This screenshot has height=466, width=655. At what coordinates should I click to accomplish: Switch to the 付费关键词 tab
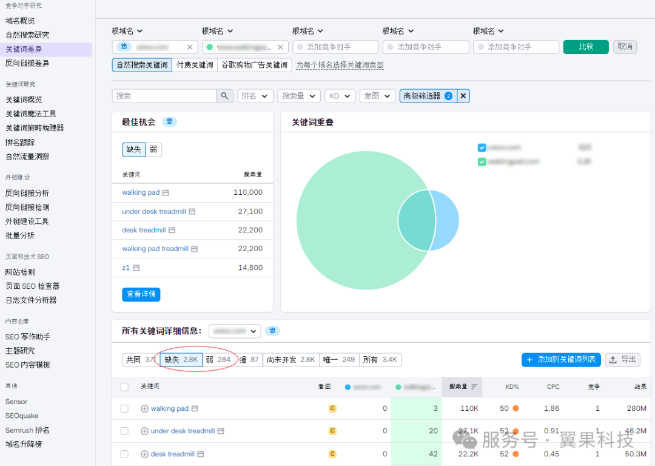coord(195,65)
